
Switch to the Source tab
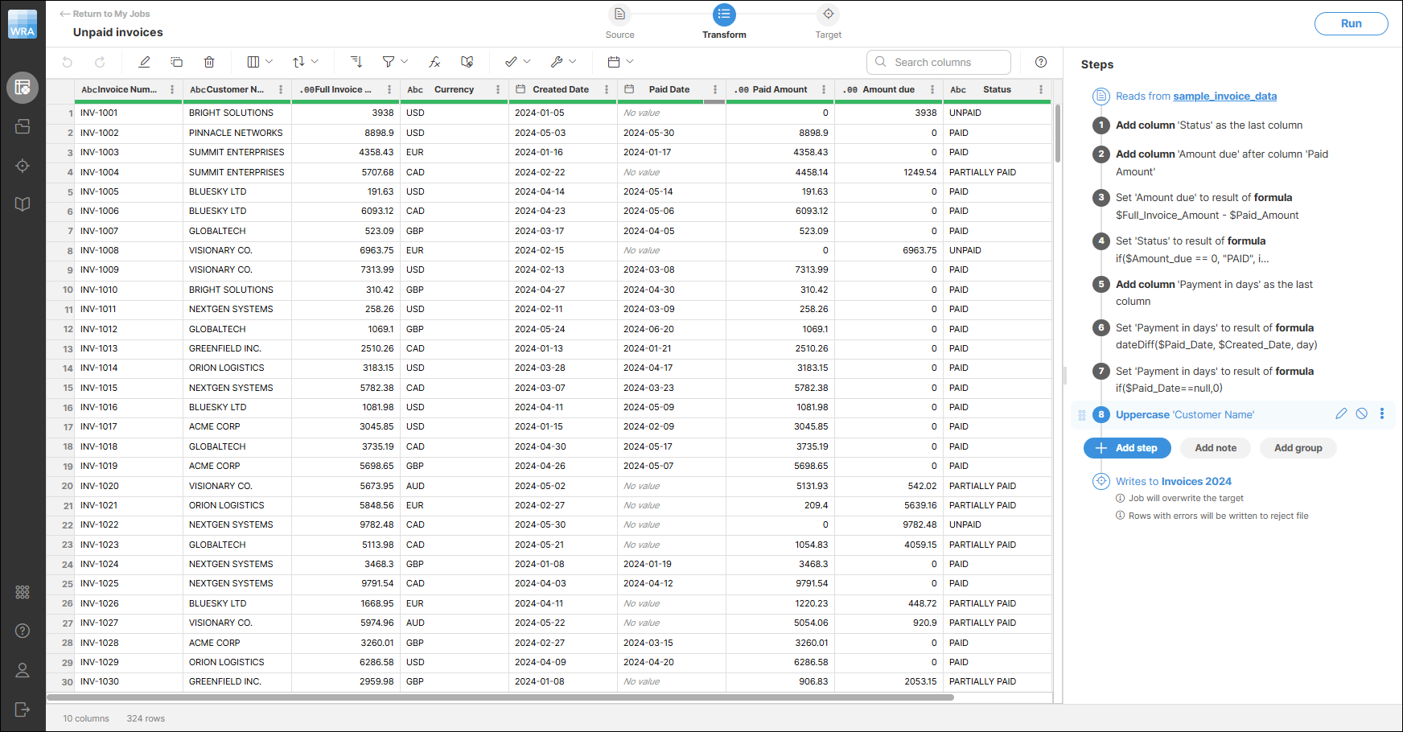pos(619,22)
